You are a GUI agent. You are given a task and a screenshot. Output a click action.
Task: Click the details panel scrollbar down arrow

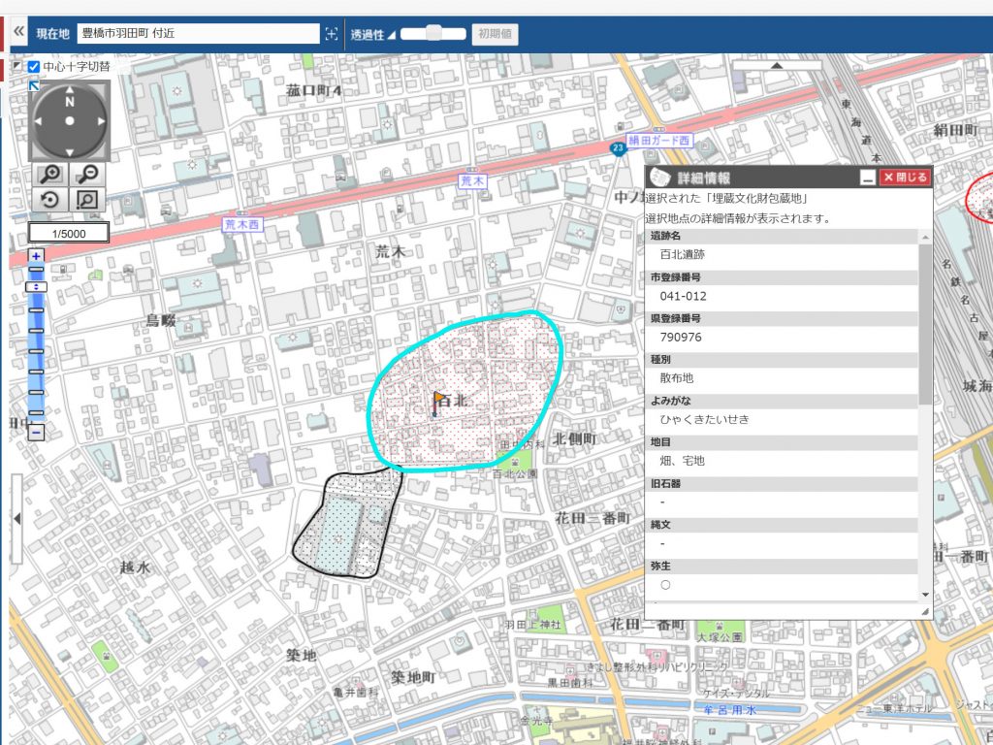tap(925, 595)
